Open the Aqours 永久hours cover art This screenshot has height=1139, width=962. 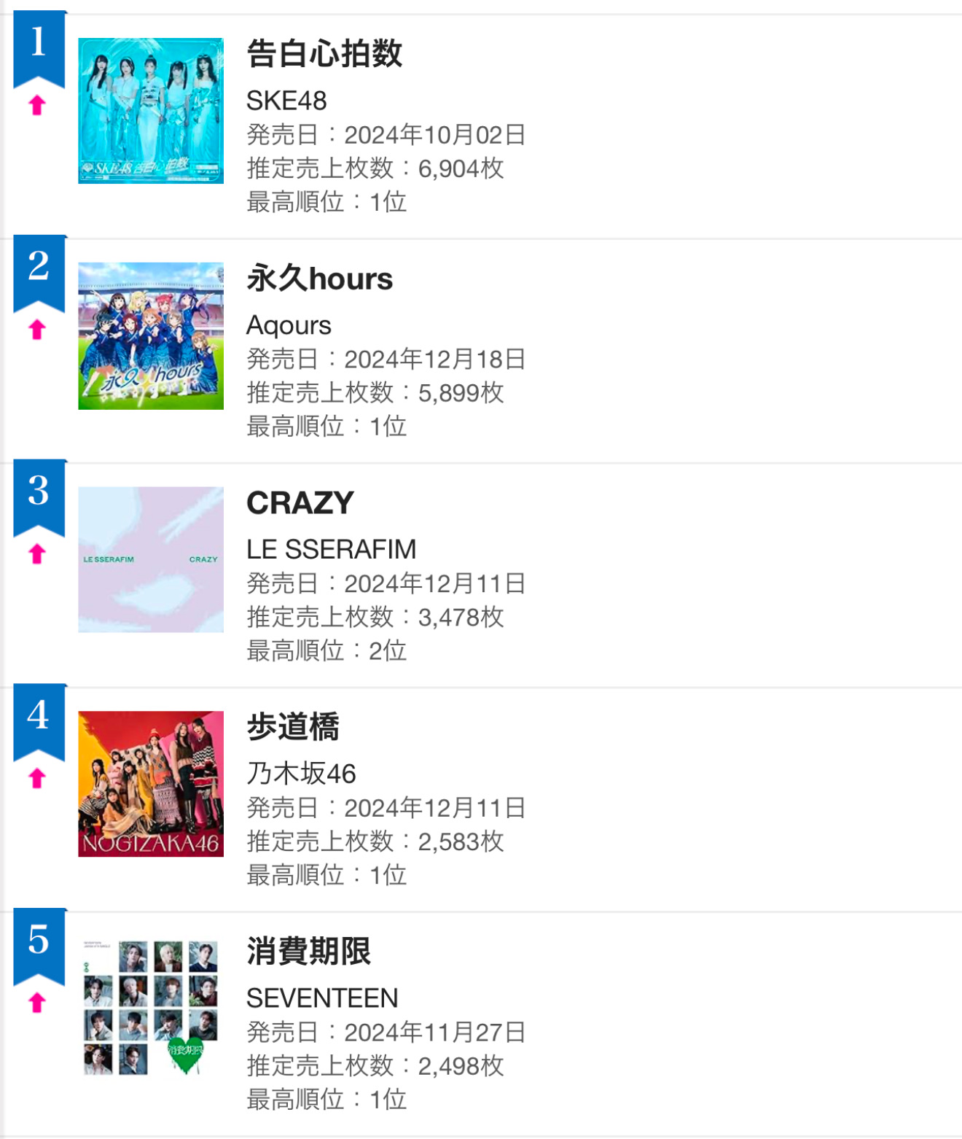coord(151,335)
